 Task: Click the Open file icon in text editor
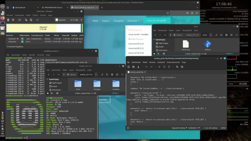point(134,67)
